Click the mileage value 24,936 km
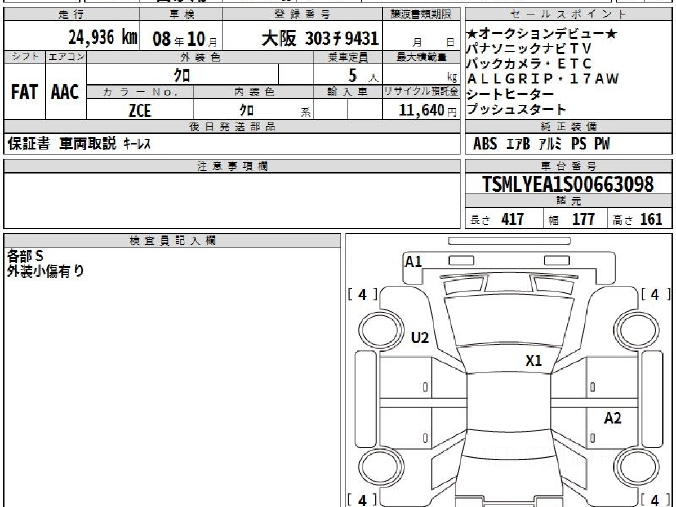676x507 pixels. click(103, 38)
